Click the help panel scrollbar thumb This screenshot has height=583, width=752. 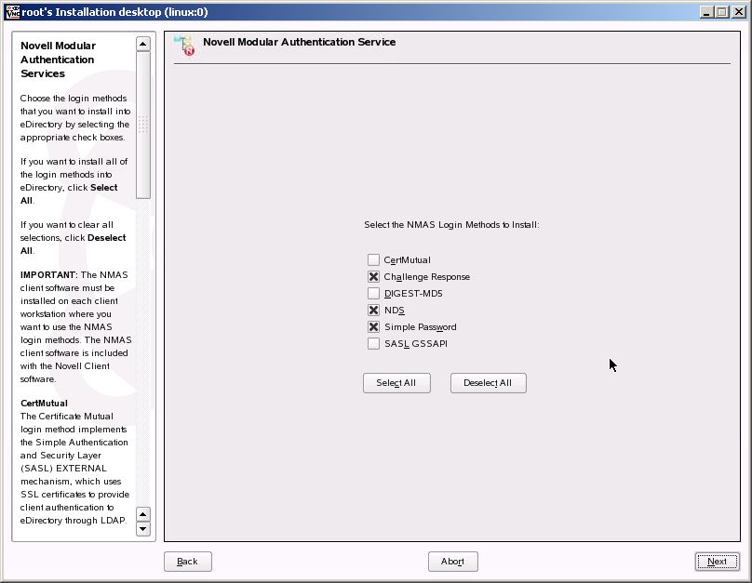143,125
